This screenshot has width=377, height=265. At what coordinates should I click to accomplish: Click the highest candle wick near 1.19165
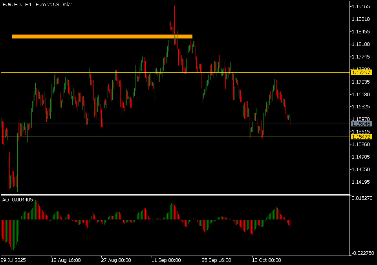click(174, 7)
